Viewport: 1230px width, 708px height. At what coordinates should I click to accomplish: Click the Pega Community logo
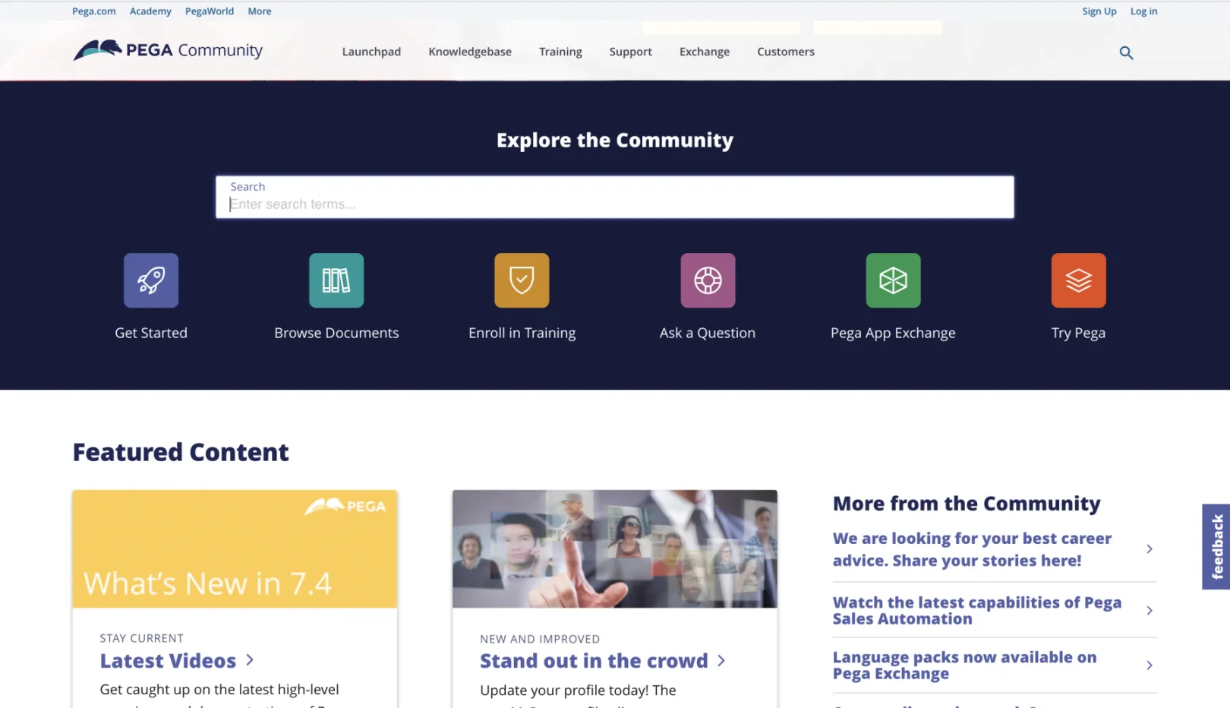click(168, 50)
